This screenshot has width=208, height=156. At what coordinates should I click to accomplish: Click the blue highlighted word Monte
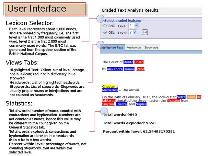pos(128,62)
